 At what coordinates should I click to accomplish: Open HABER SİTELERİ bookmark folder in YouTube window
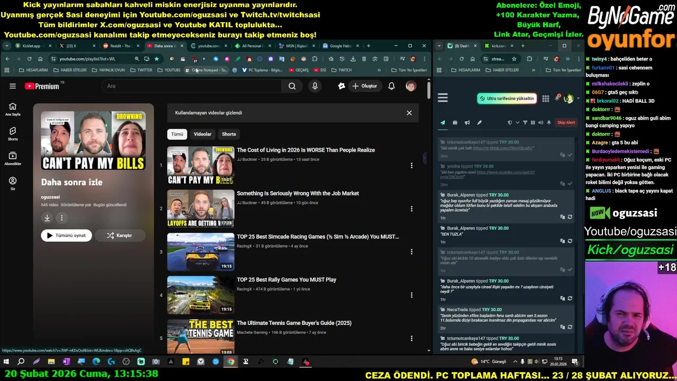pyautogui.click(x=70, y=70)
